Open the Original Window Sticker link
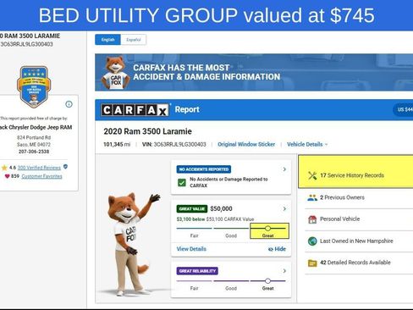Viewport: 413px width, 310px height. (x=246, y=144)
